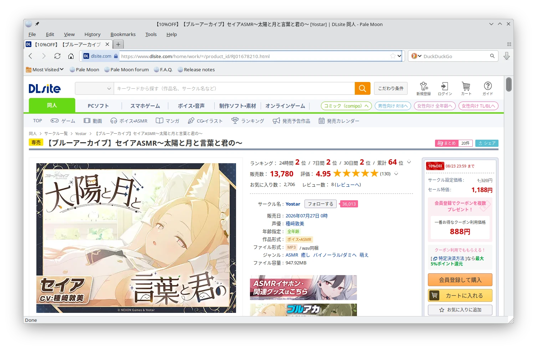Switch to the PCソフト tab
This screenshot has height=351, width=537.
tap(98, 106)
